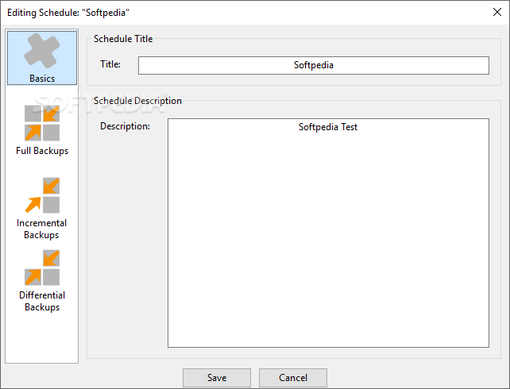Select the Basics cross icon

pyautogui.click(x=42, y=51)
